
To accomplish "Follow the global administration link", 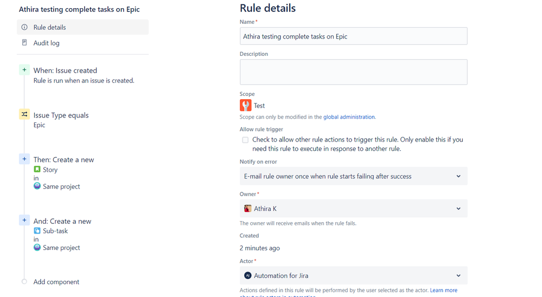I will 349,117.
